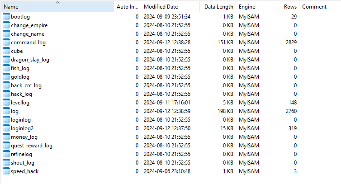
Task: Click the Engine column header
Action: tap(247, 7)
